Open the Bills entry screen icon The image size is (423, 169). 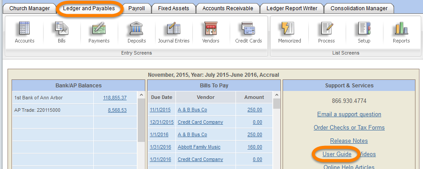61,28
